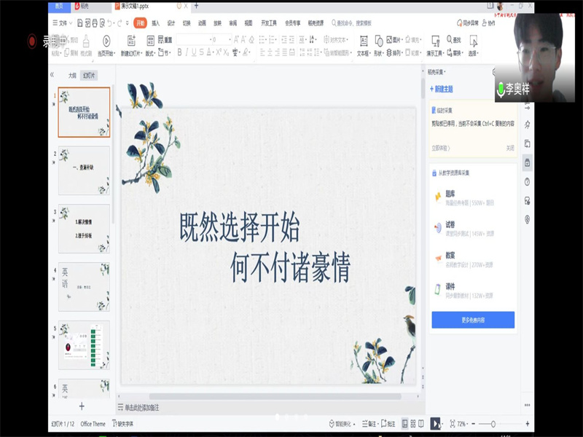This screenshot has height=437, width=583.
Task: Start slideshow with 当页开始 play icon
Action: coord(106,41)
